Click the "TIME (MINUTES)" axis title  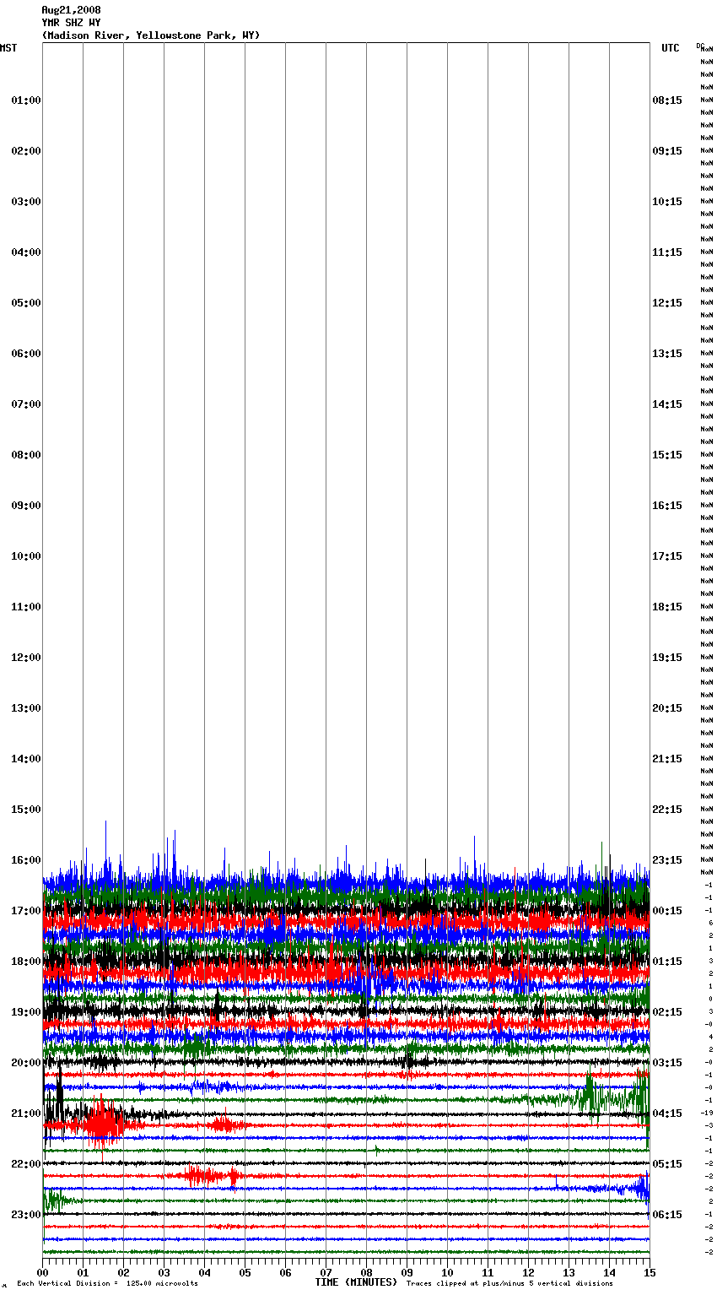[x=356, y=1282]
